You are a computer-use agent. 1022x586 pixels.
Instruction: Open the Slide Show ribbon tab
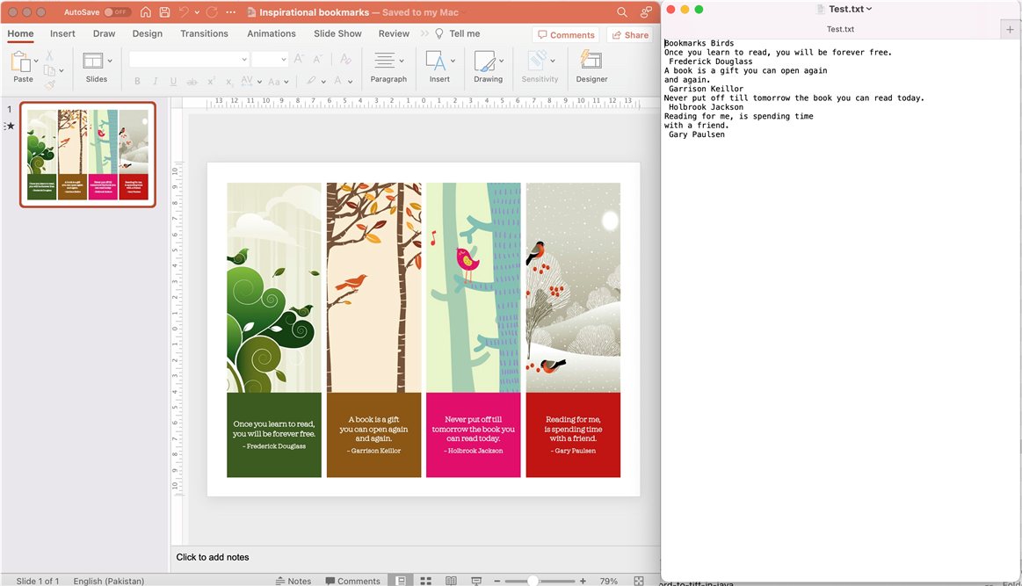pos(337,33)
